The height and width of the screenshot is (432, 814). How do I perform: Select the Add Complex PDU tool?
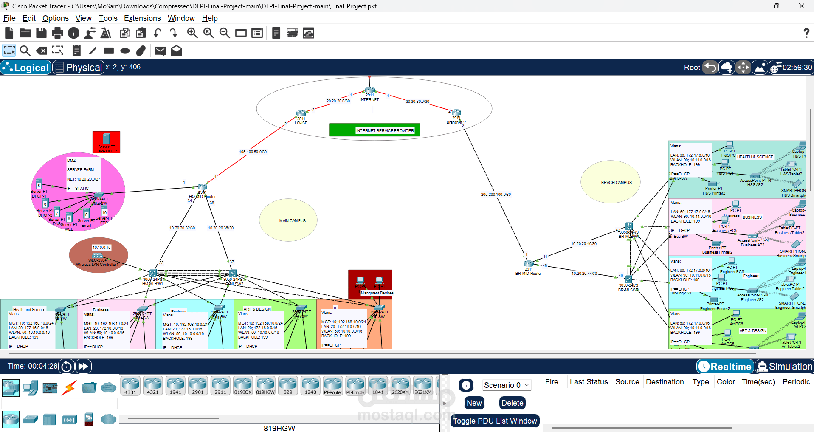176,51
